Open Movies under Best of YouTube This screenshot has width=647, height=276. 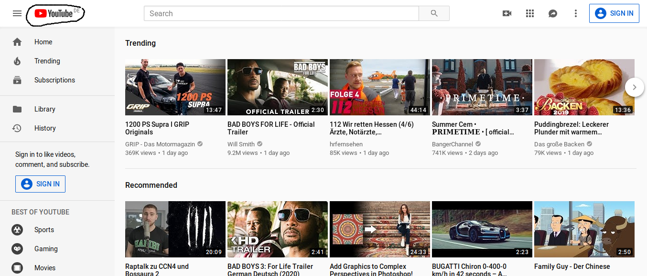tap(57, 268)
